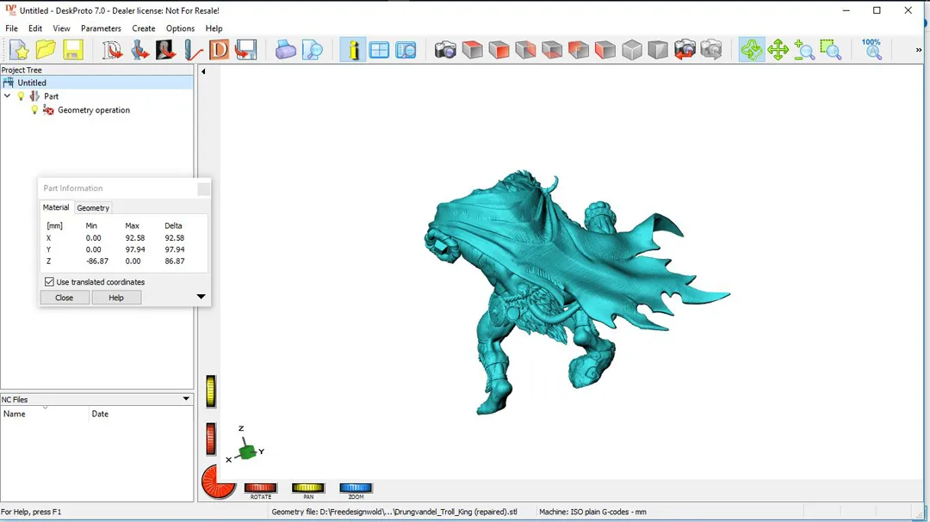This screenshot has height=522, width=930.
Task: Open the Parameters menu
Action: (x=101, y=28)
